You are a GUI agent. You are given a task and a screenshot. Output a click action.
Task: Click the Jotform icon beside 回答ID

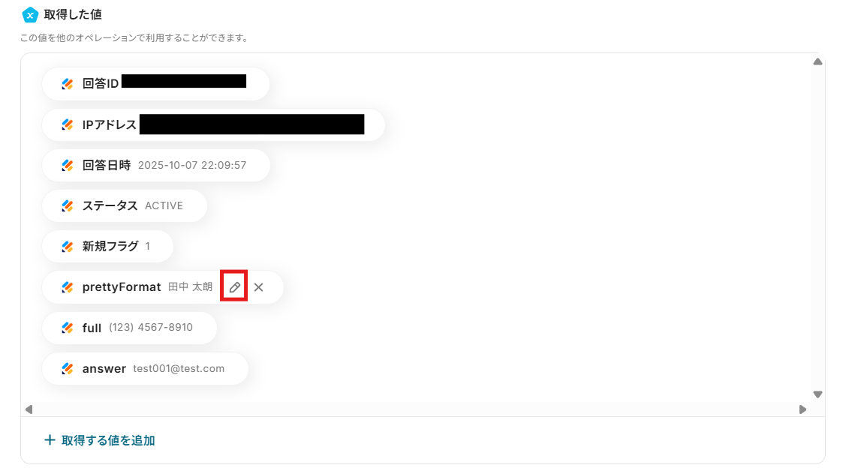[68, 84]
